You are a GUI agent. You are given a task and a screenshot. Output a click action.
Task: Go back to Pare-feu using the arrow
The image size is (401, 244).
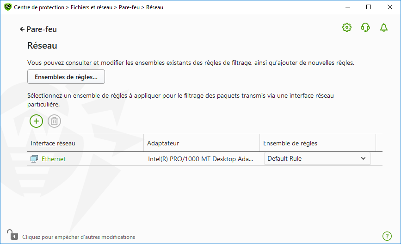point(22,29)
